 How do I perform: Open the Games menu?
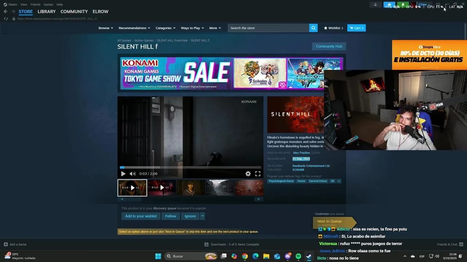(48, 4)
